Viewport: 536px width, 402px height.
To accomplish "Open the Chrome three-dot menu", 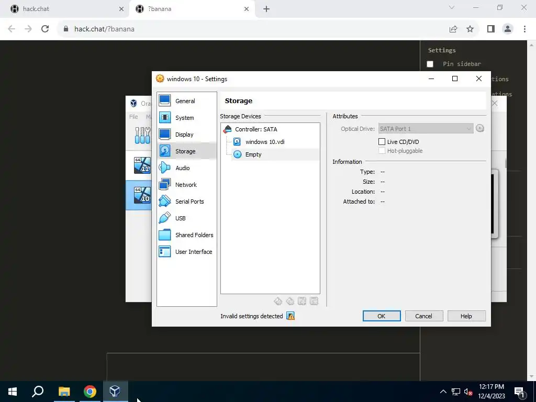I will pos(524,29).
